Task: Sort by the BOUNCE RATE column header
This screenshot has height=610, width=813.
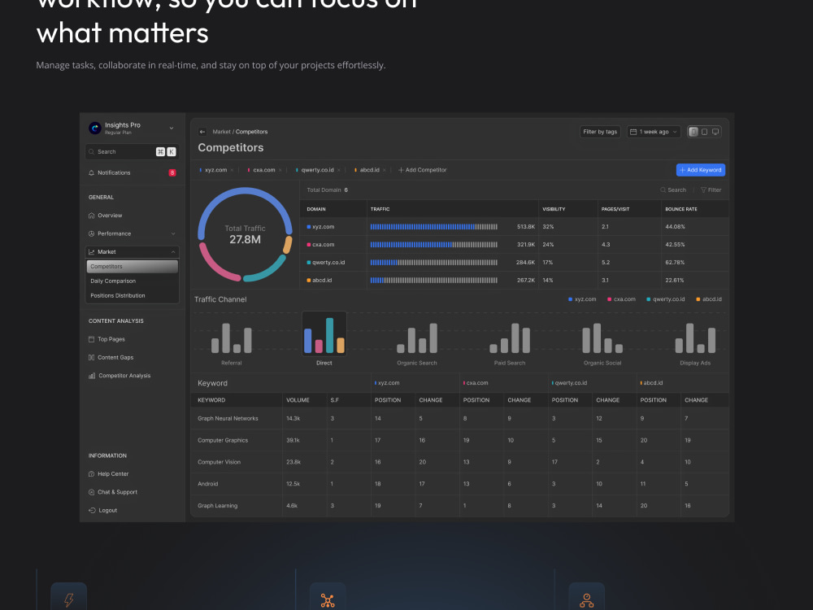Action: point(680,209)
